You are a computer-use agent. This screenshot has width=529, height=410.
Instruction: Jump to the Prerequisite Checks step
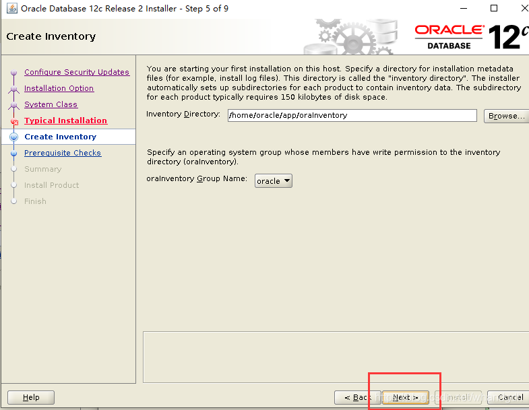63,153
